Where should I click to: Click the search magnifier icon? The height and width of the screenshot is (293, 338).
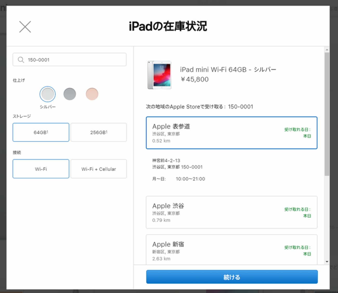click(x=21, y=60)
